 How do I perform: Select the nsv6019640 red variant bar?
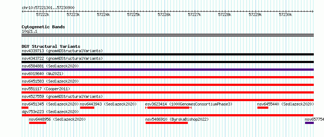167,77
